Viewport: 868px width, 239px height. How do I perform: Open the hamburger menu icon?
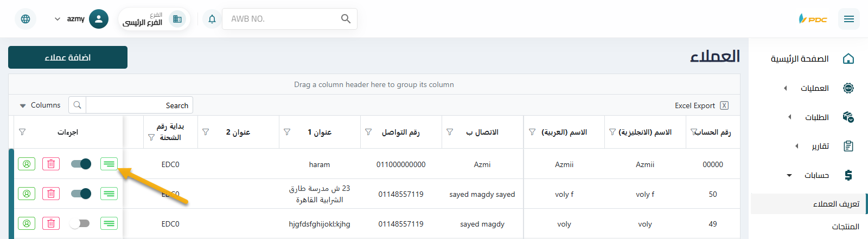pyautogui.click(x=848, y=19)
